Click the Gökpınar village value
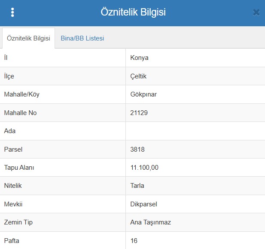 (143, 94)
